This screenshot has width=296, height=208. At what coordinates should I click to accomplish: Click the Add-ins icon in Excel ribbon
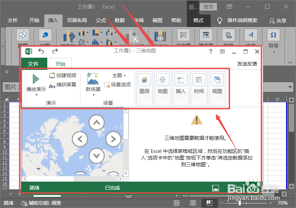pyautogui.click(x=45, y=35)
